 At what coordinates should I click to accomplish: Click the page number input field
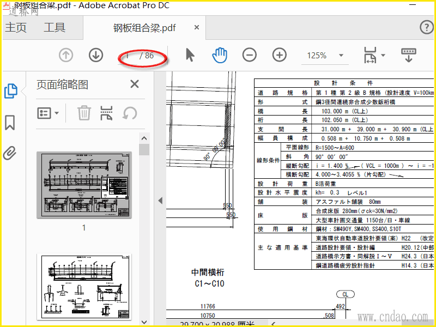coord(128,56)
